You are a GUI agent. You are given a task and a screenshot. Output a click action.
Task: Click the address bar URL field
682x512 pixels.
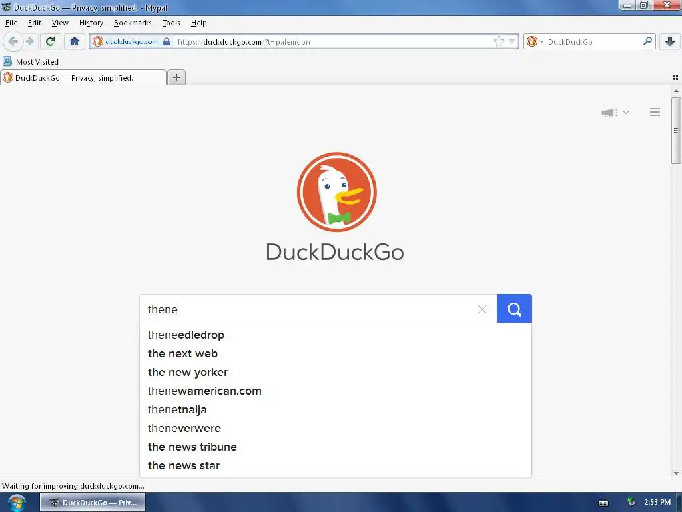point(333,42)
